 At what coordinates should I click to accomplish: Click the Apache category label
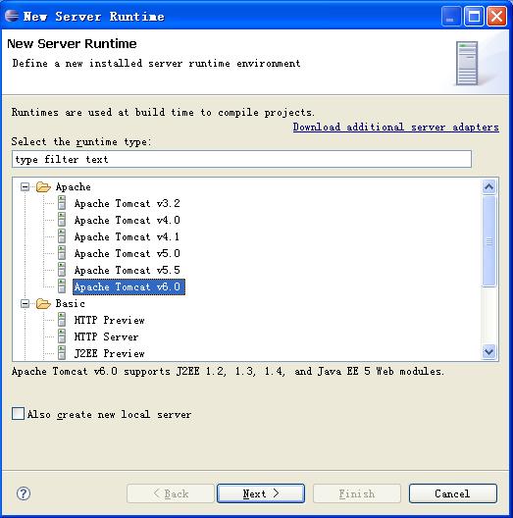click(x=73, y=187)
